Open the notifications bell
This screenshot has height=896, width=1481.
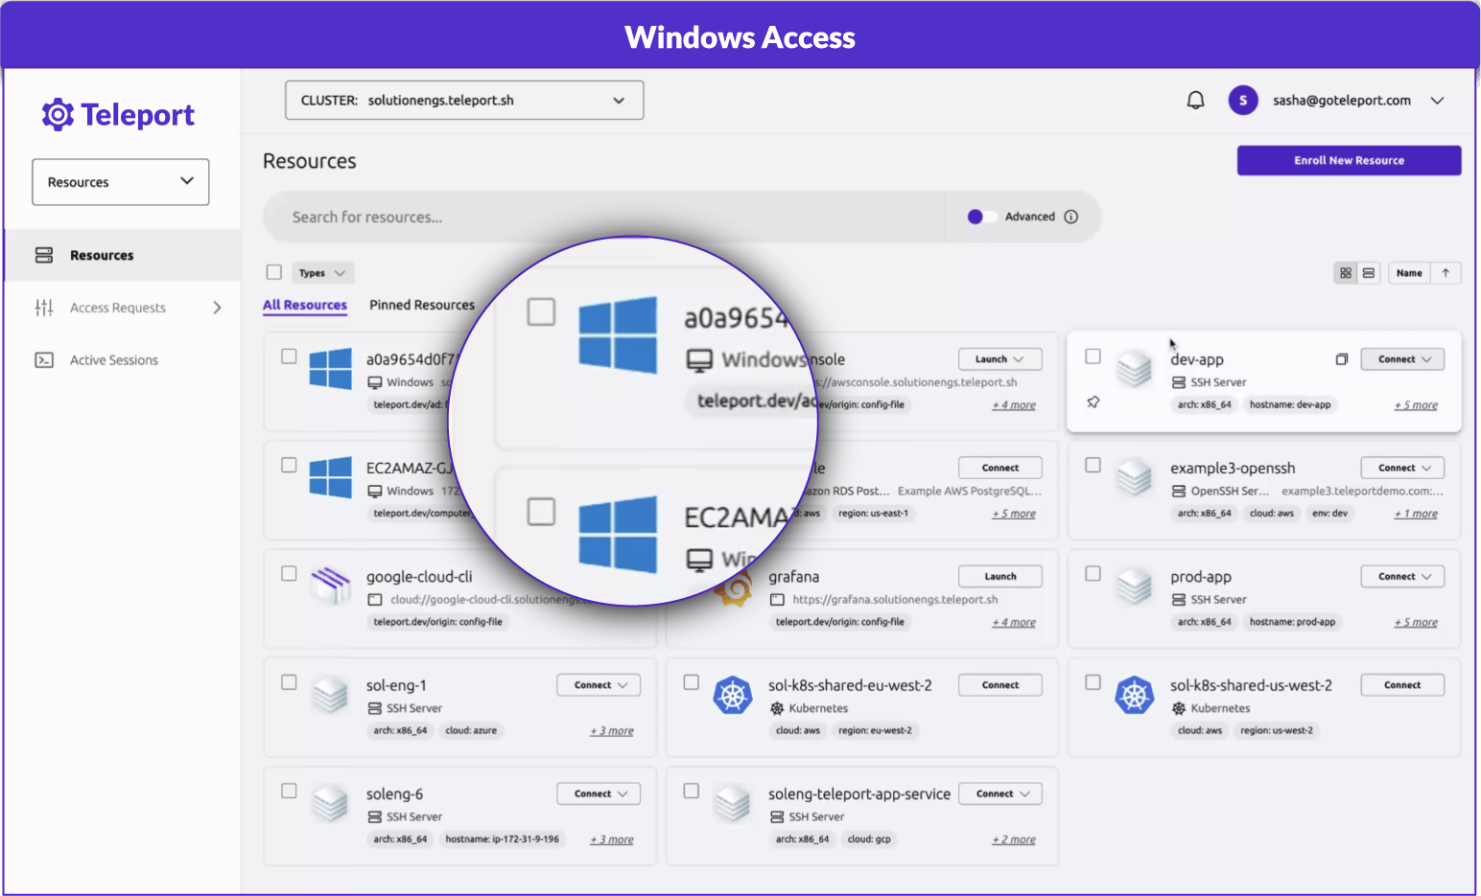(x=1195, y=100)
